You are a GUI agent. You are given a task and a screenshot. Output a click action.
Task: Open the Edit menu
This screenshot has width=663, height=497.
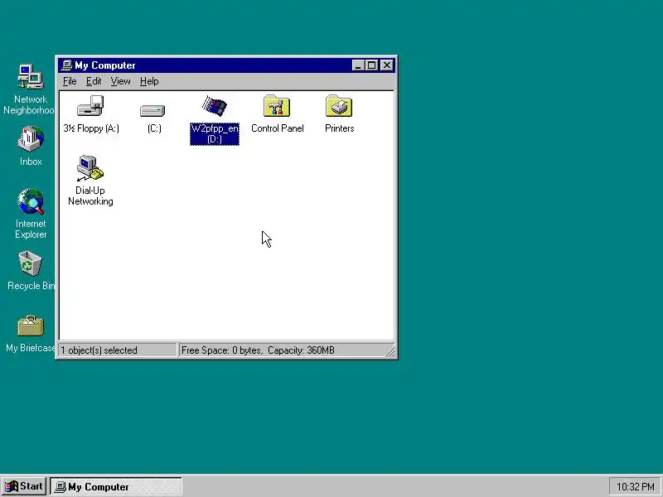click(x=94, y=81)
